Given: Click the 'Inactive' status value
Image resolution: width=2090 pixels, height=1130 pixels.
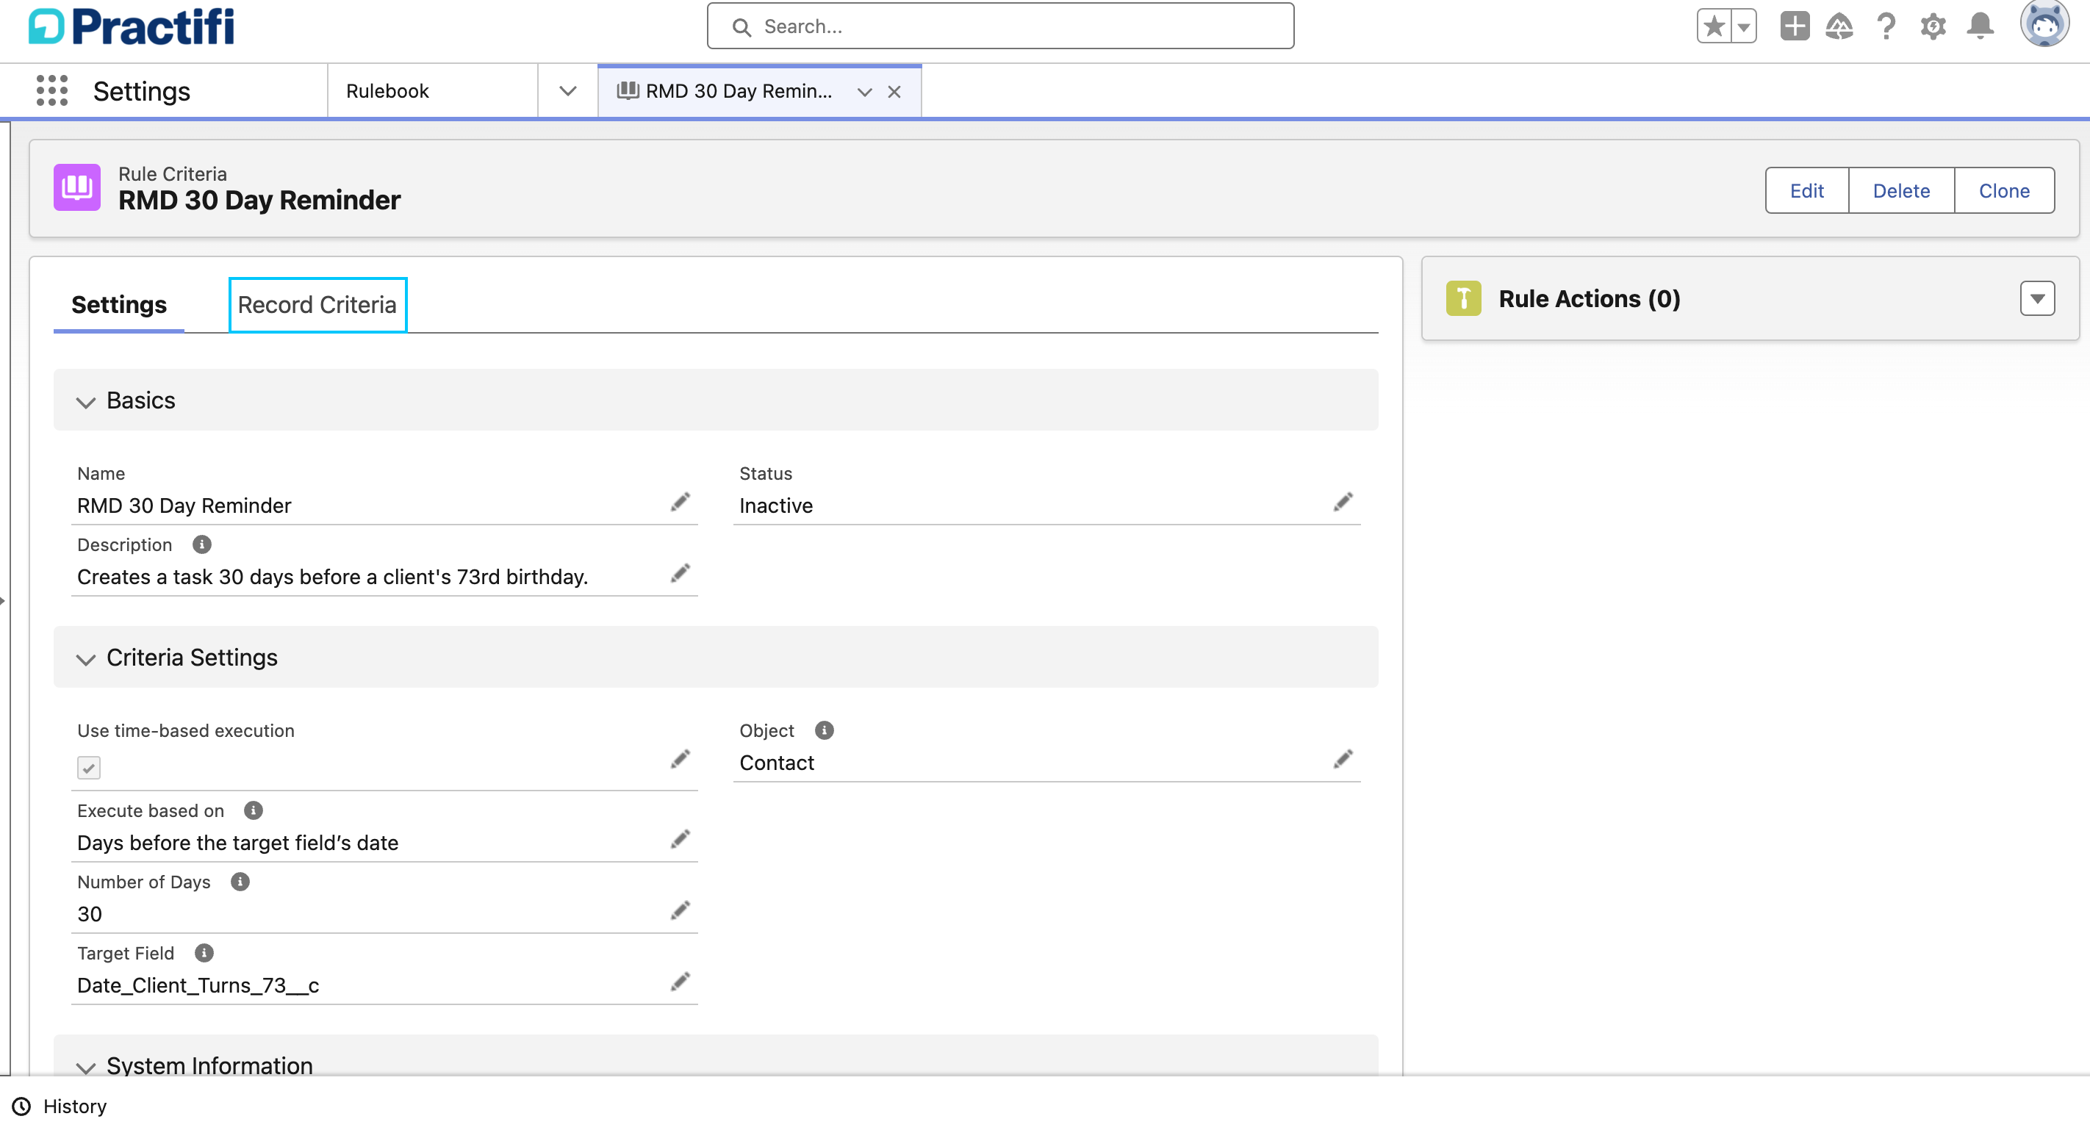Looking at the screenshot, I should tap(775, 505).
